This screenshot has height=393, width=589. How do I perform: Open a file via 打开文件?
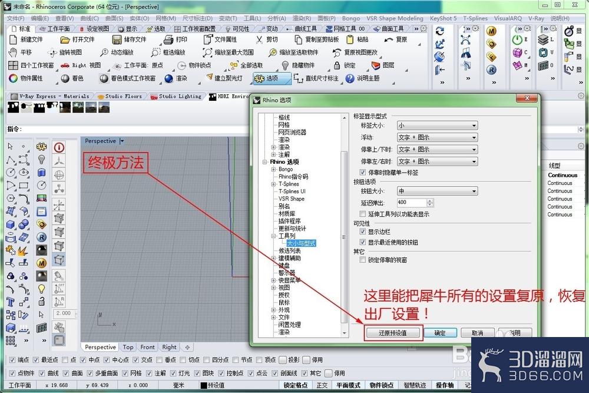[x=65, y=39]
